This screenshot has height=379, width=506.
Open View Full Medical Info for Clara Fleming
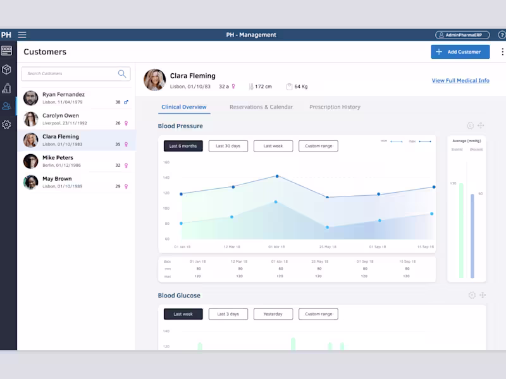point(461,81)
